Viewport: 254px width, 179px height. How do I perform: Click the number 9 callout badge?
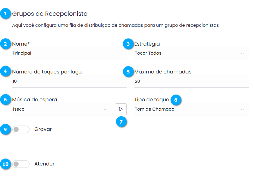point(5,129)
